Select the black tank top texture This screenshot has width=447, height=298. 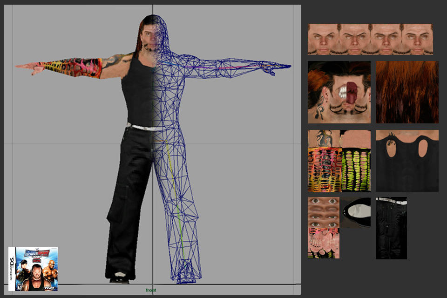coord(407,161)
